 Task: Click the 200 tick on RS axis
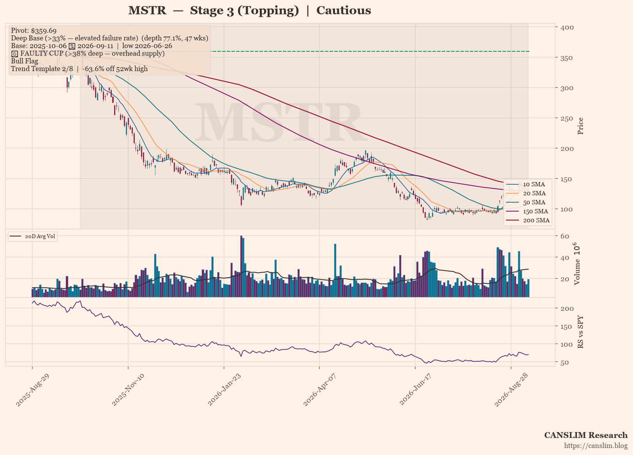pyautogui.click(x=567, y=308)
